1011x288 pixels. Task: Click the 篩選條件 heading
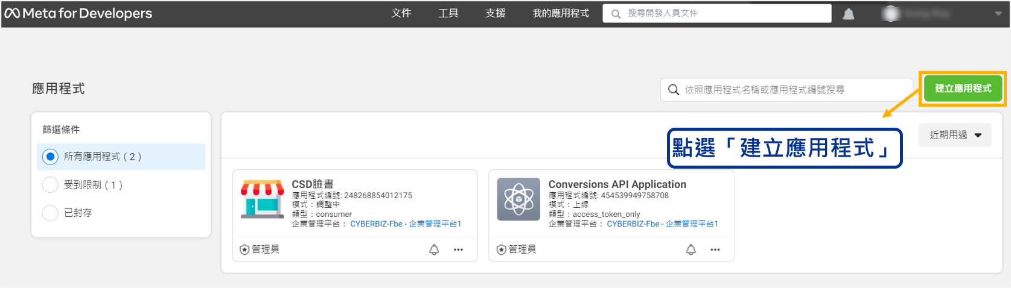point(61,130)
